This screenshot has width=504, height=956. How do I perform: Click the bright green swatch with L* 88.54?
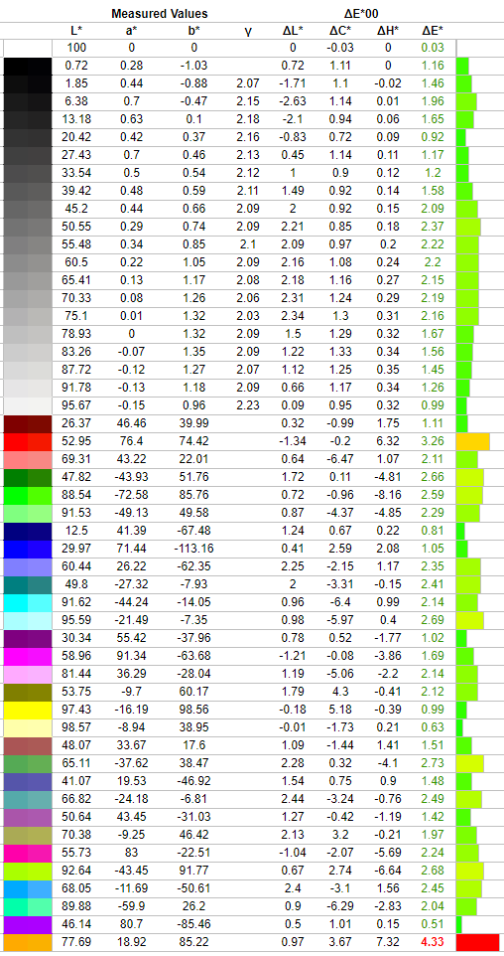(x=28, y=495)
